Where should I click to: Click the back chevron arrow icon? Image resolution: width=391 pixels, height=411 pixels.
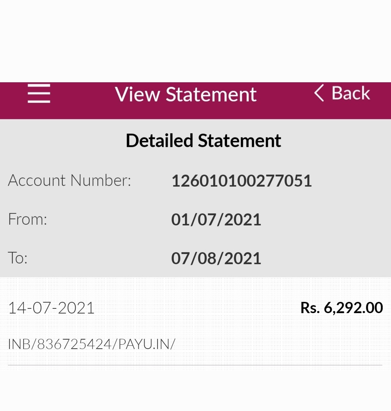point(319,93)
